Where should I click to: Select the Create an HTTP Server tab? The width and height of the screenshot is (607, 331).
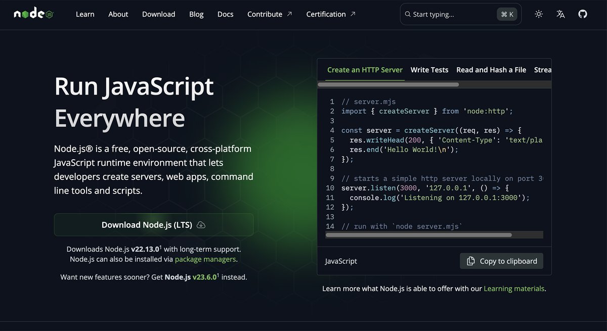(x=365, y=70)
